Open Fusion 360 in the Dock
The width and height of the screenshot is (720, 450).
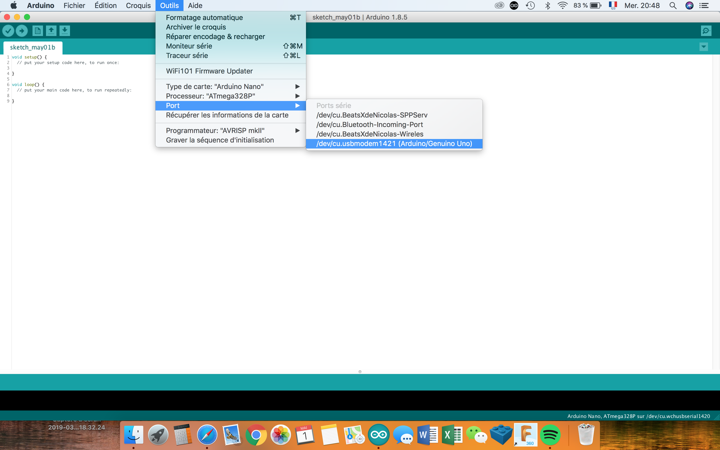click(x=526, y=435)
